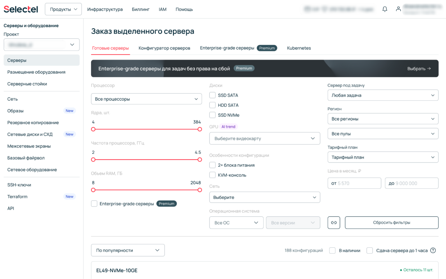
Task: Open notifications bell icon
Action: [385, 9]
